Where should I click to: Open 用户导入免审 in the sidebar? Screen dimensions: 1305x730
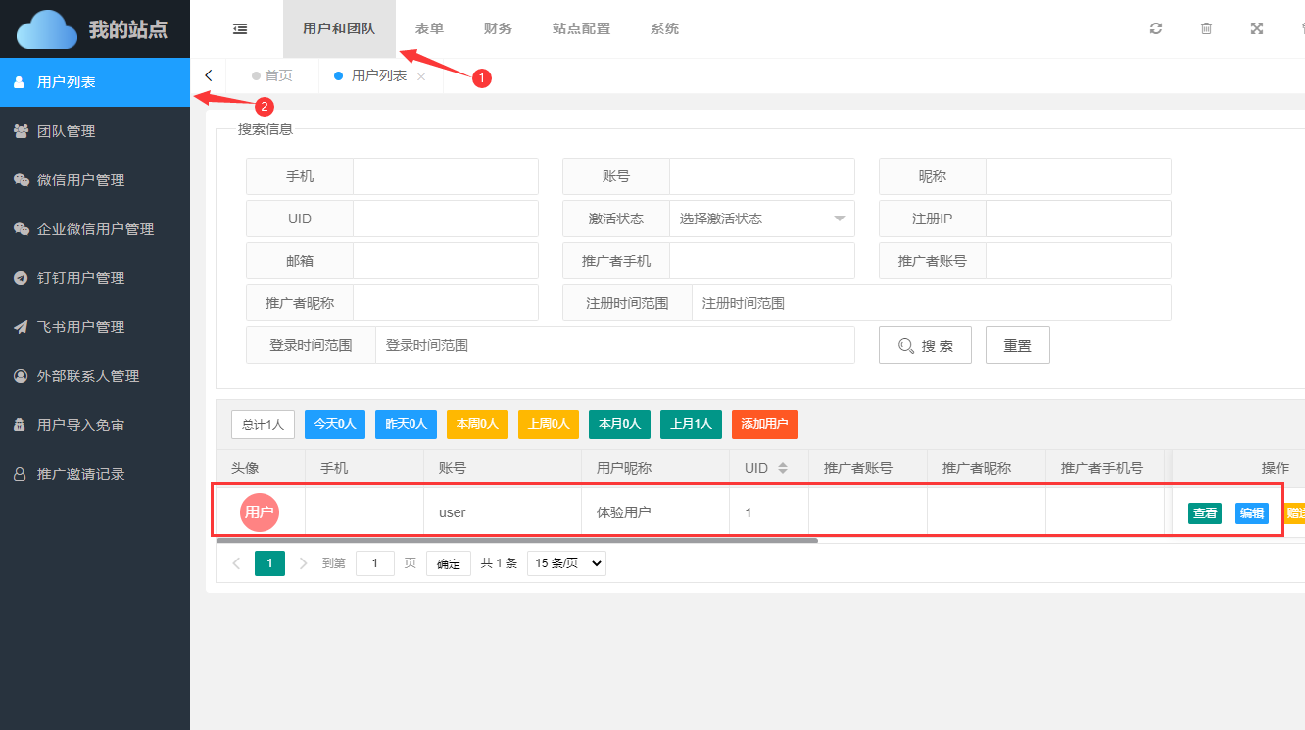[80, 425]
